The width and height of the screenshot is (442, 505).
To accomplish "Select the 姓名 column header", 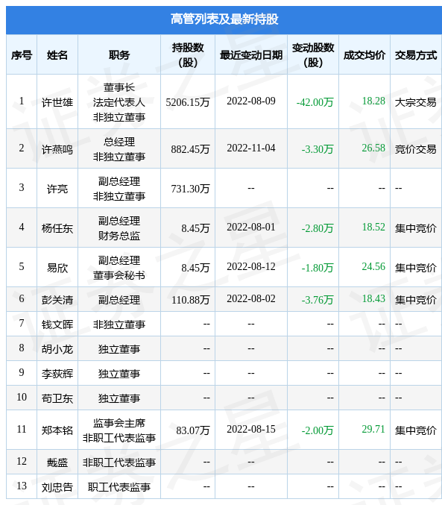I will (x=57, y=55).
